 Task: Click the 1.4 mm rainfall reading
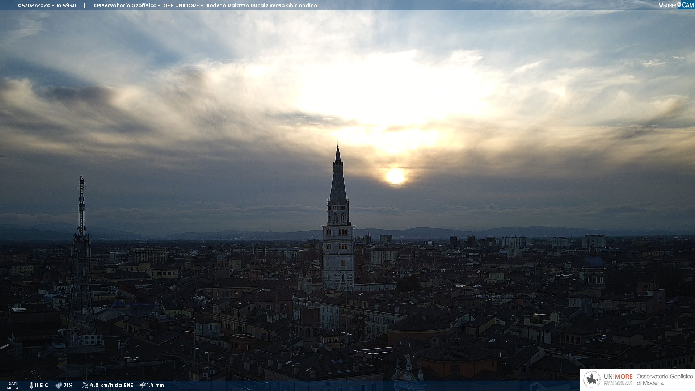[155, 385]
